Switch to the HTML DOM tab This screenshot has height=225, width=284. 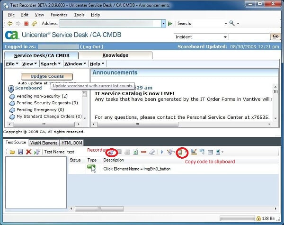coord(72,143)
